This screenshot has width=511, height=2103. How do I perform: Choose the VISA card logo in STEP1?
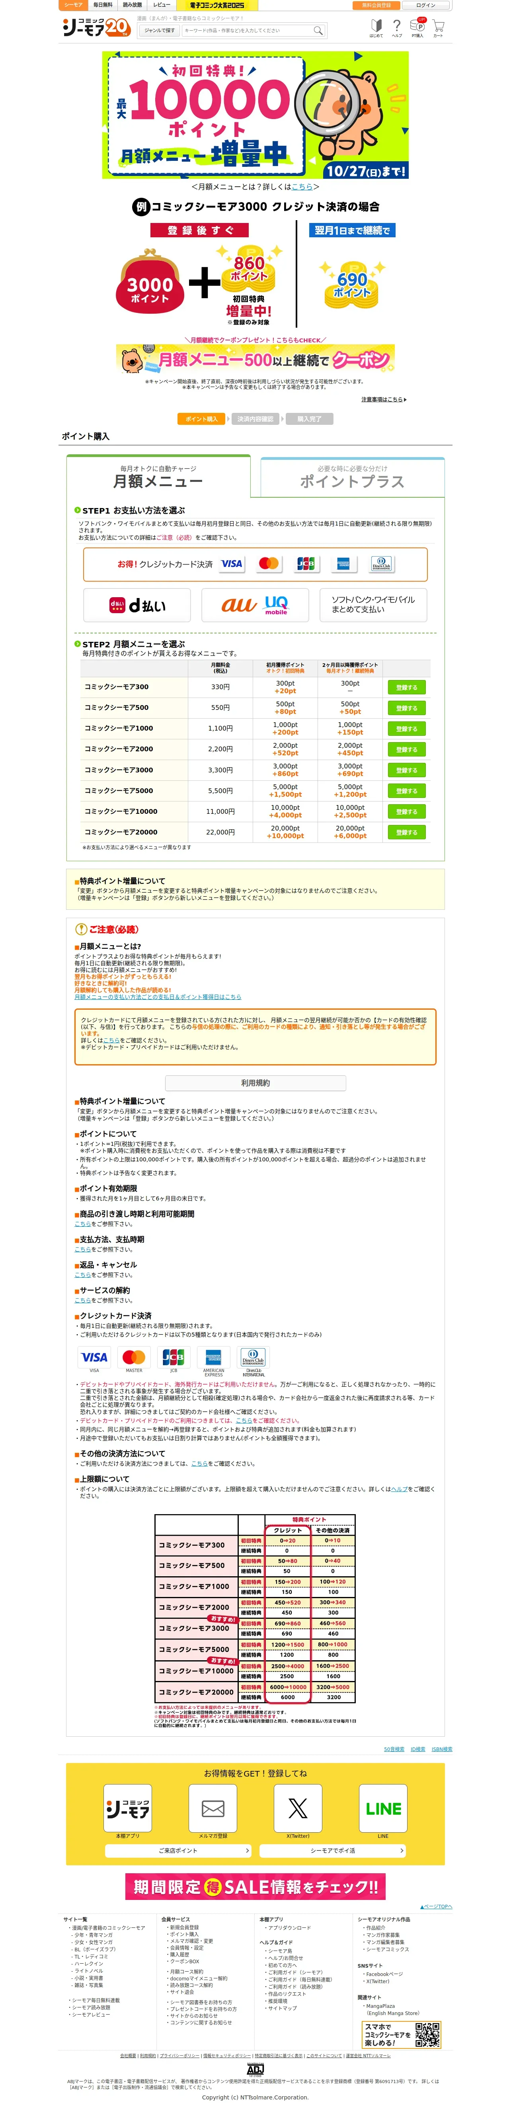pyautogui.click(x=232, y=563)
